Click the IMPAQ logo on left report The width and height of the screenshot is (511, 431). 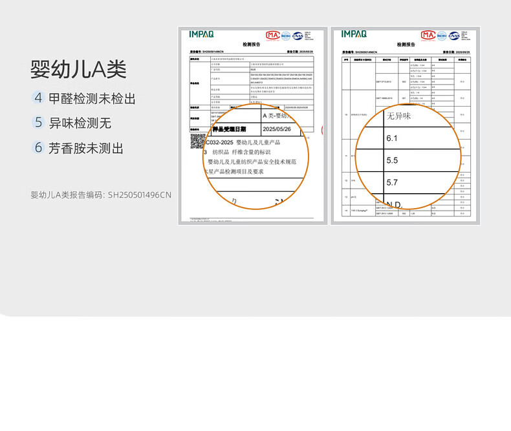click(x=201, y=34)
